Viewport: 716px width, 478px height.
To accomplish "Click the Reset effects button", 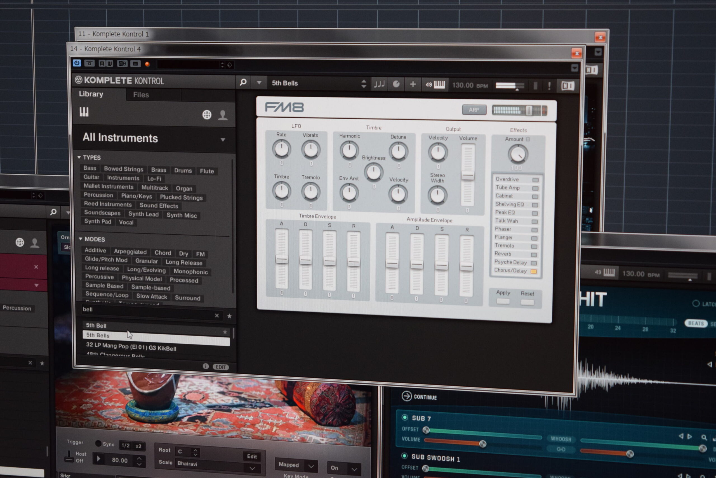I will point(527,302).
